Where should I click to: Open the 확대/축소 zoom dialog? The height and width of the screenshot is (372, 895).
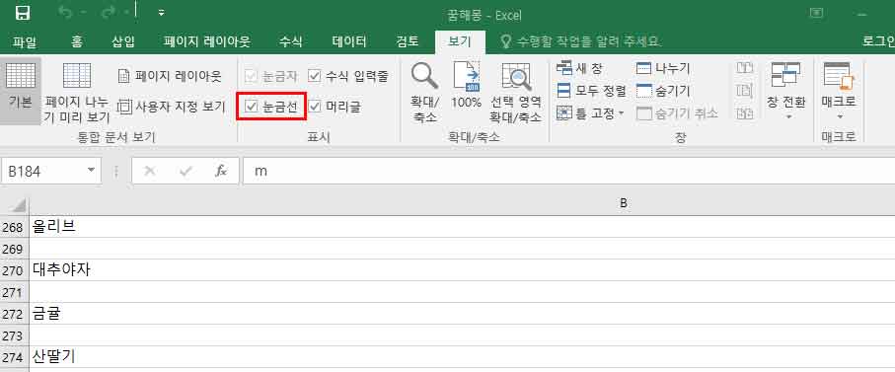point(424,93)
